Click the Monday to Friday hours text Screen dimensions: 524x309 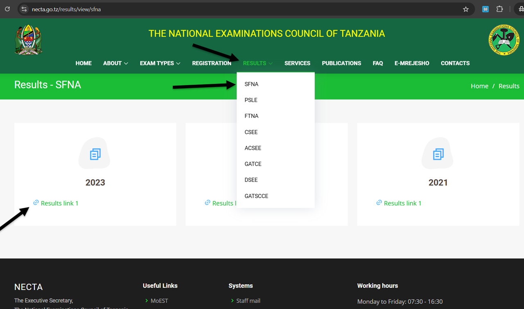pyautogui.click(x=400, y=302)
